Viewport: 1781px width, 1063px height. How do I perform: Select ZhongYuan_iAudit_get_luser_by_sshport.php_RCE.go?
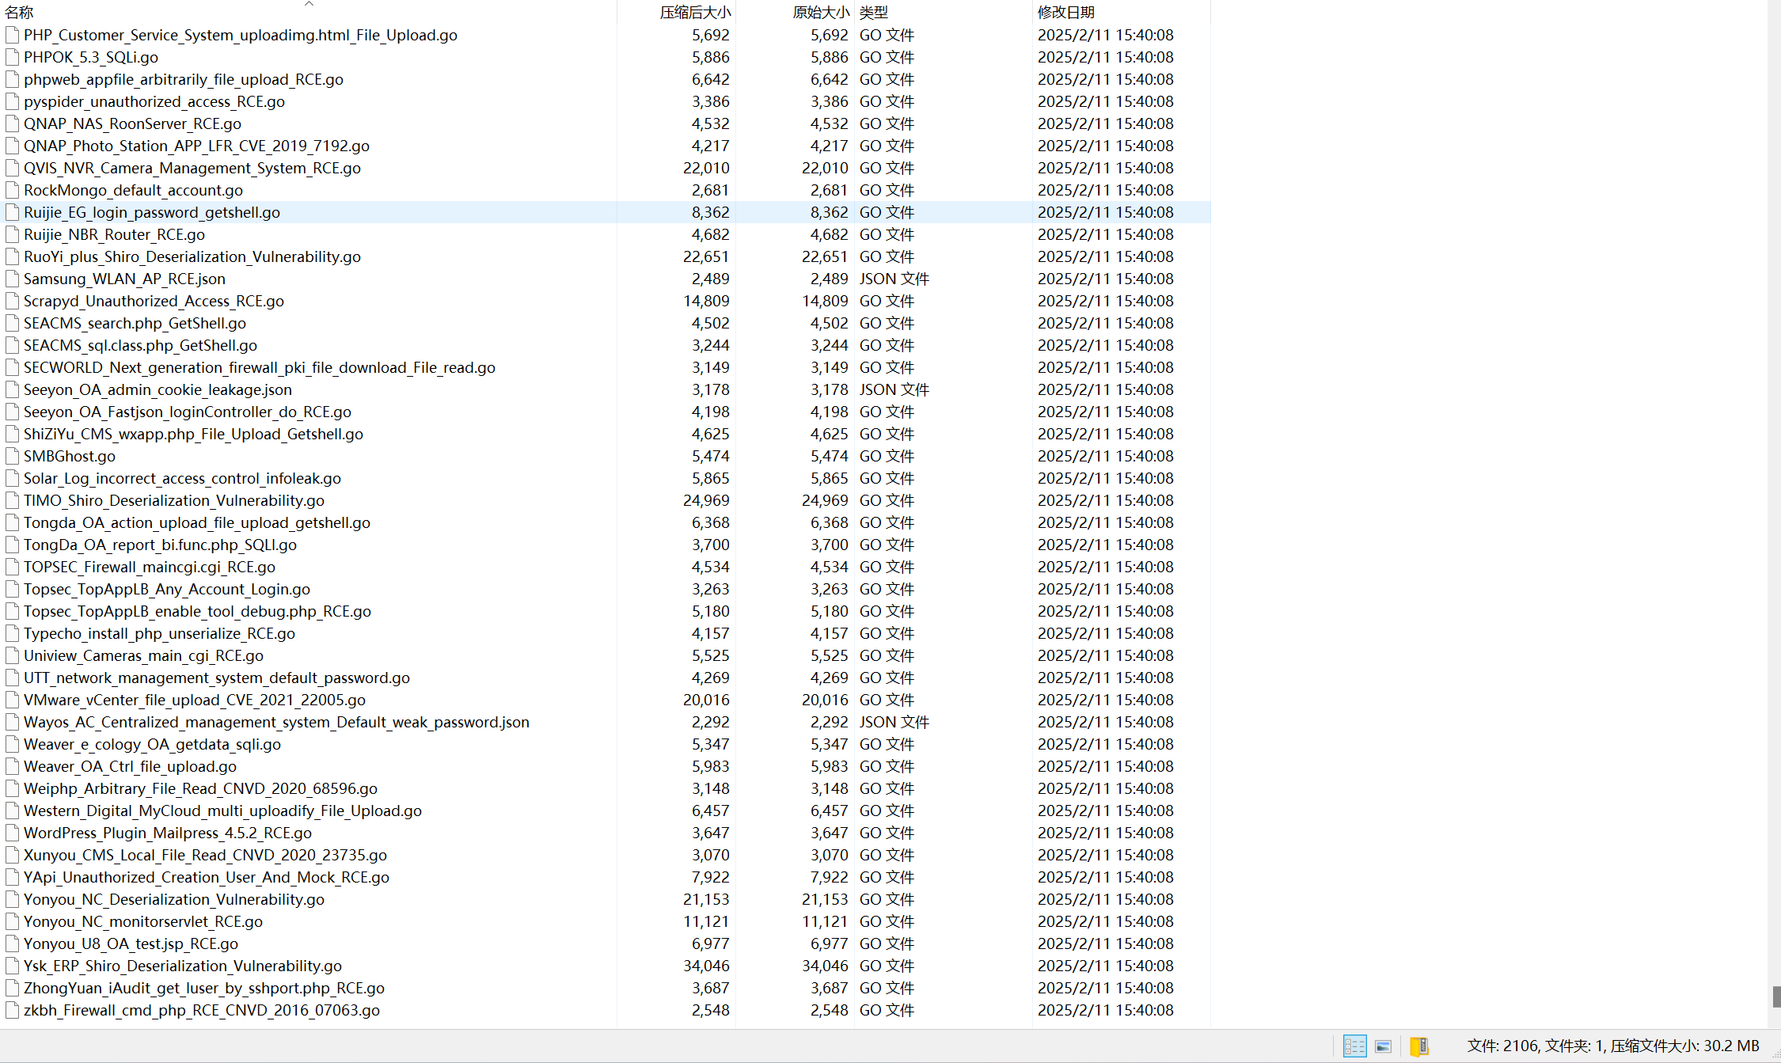[x=204, y=988]
